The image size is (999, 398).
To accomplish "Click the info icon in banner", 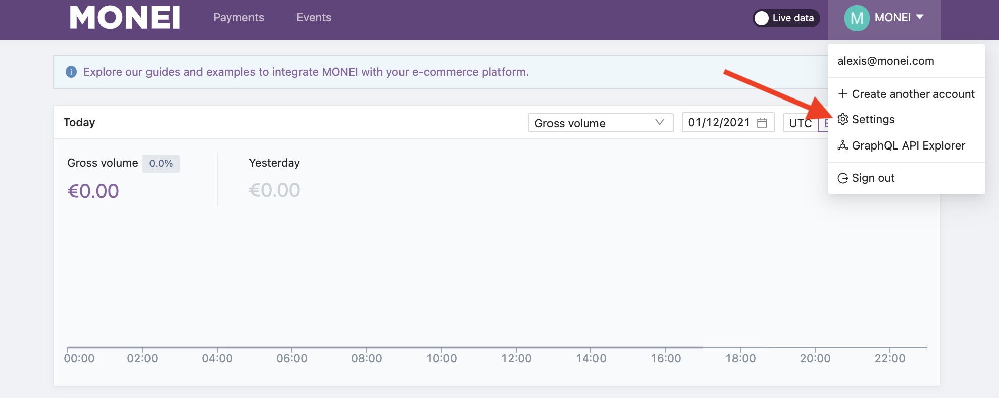I will tap(71, 72).
